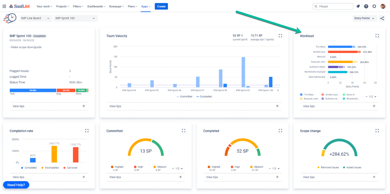Expand Scope change widget to fullscreen
The height and width of the screenshot is (194, 390).
tap(377, 131)
